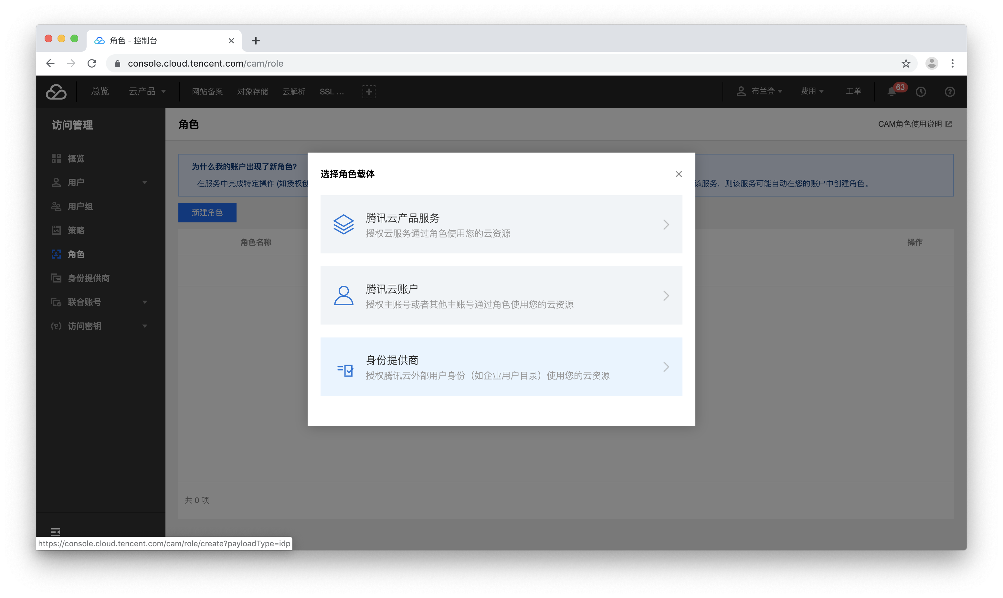This screenshot has height=598, width=1003.
Task: Click the Tencent Cloud logo icon
Action: point(57,91)
